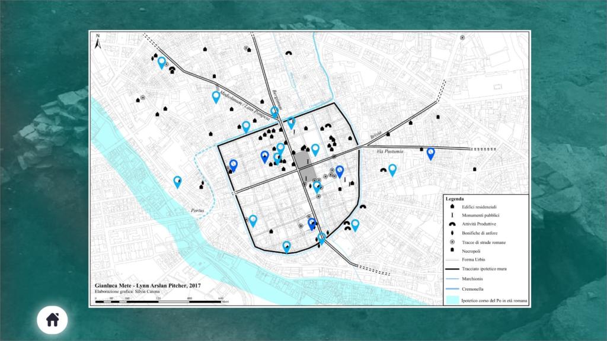Open light blue pin outside northern wall, west of Bergomum
The height and width of the screenshot is (341, 607).
click(x=246, y=127)
